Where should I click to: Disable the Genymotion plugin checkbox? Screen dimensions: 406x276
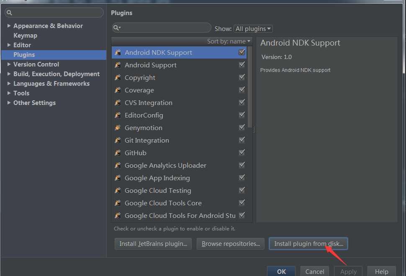tap(242, 128)
